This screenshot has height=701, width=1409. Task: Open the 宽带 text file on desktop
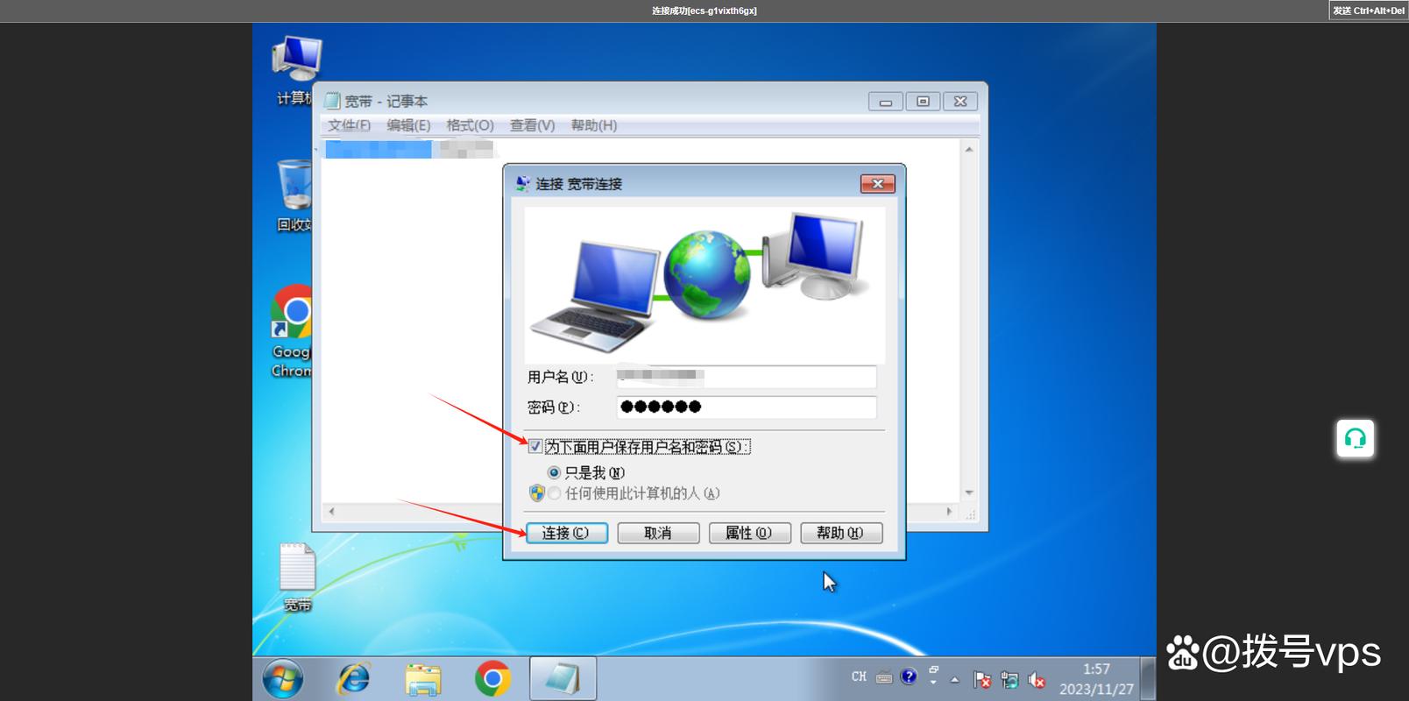pos(297,577)
